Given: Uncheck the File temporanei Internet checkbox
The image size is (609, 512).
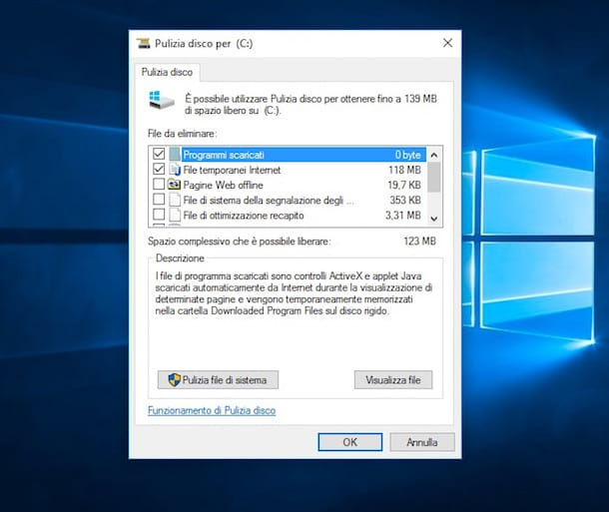Looking at the screenshot, I should pyautogui.click(x=158, y=170).
